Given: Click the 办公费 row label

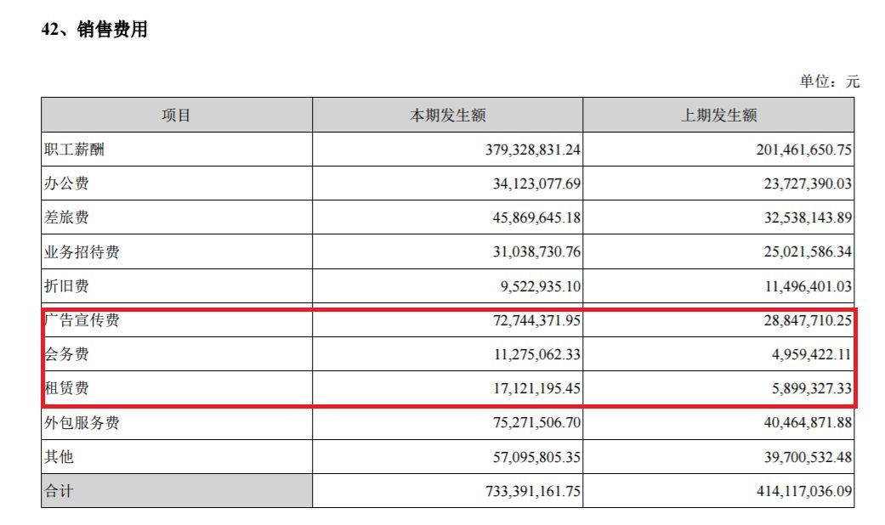Looking at the screenshot, I should tap(66, 183).
